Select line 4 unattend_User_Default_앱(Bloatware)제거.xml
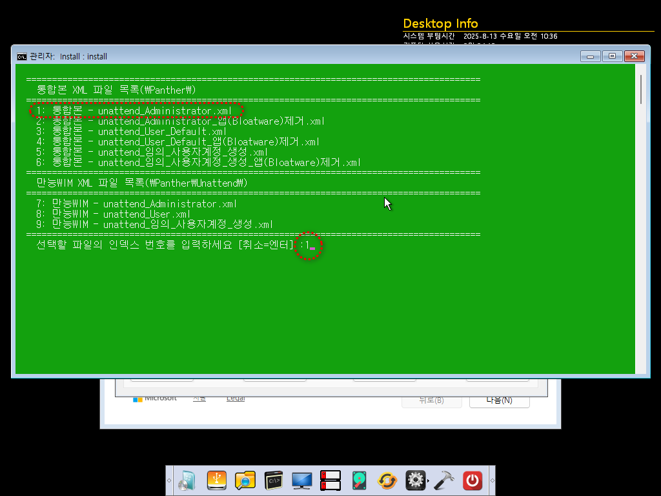Screen dimensions: 661x496 [178, 142]
